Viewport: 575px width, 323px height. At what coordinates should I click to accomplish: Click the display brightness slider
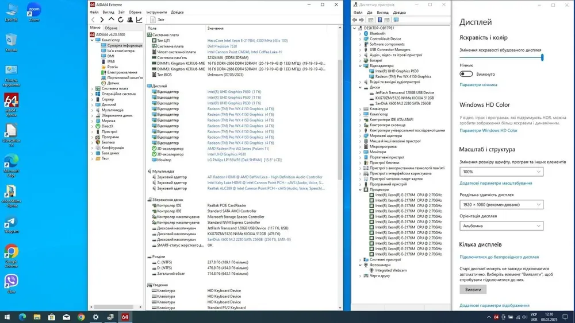point(501,57)
